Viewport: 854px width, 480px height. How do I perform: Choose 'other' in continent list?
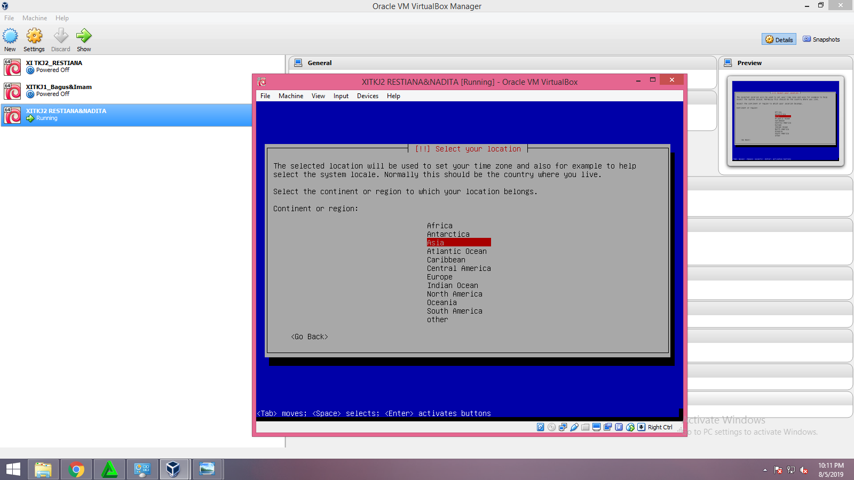[x=438, y=319]
